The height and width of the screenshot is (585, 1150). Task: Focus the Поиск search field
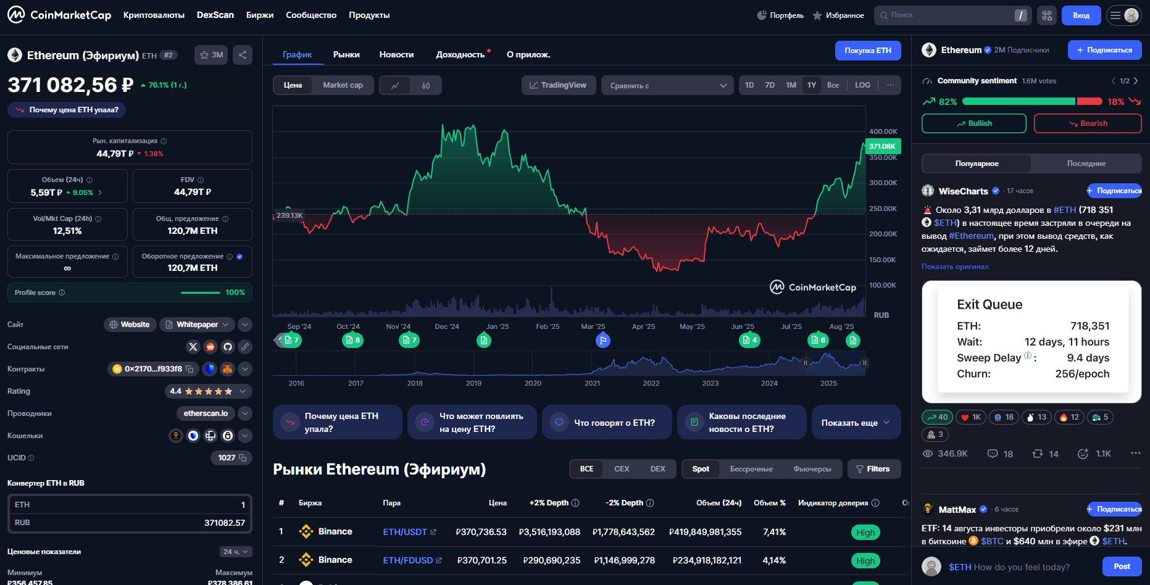(952, 15)
